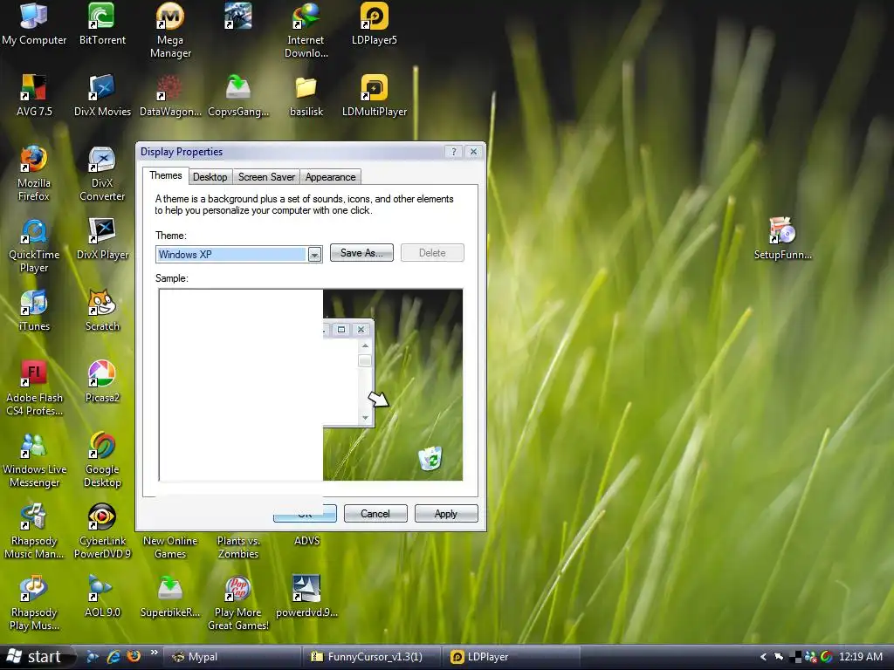Select the QuickTime Player shortcut
The height and width of the screenshot is (670, 894).
pyautogui.click(x=34, y=246)
